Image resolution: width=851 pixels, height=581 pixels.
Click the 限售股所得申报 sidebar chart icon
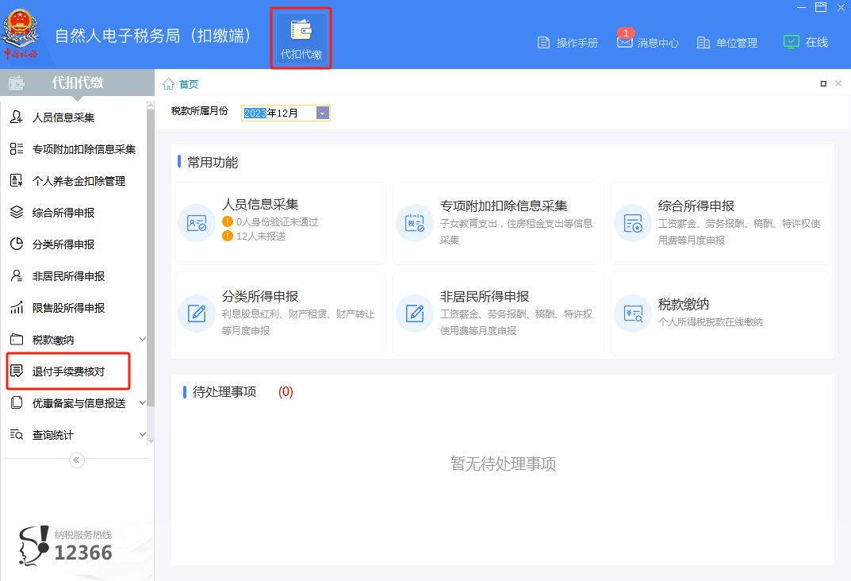(17, 307)
